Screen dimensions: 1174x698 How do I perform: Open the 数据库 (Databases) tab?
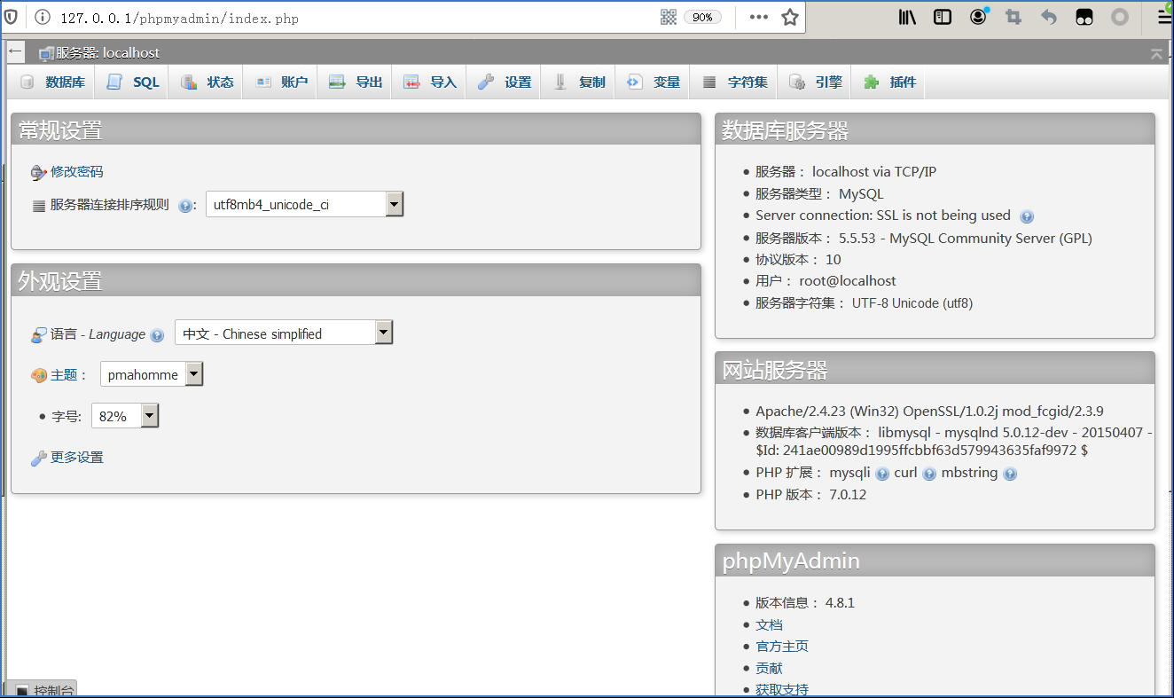(x=52, y=82)
